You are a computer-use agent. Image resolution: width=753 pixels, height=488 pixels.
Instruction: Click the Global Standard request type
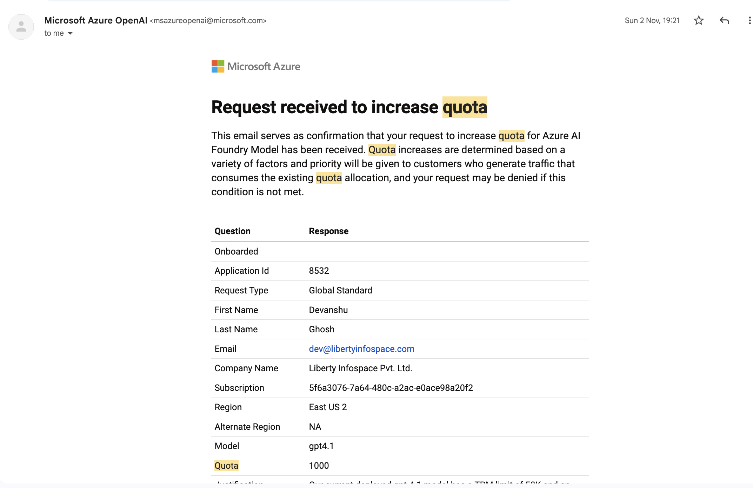[x=340, y=290]
